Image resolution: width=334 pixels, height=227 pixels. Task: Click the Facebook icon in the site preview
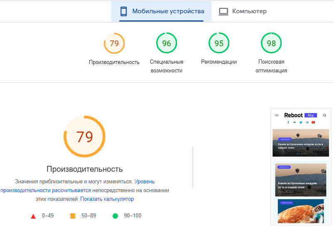tap(288, 122)
